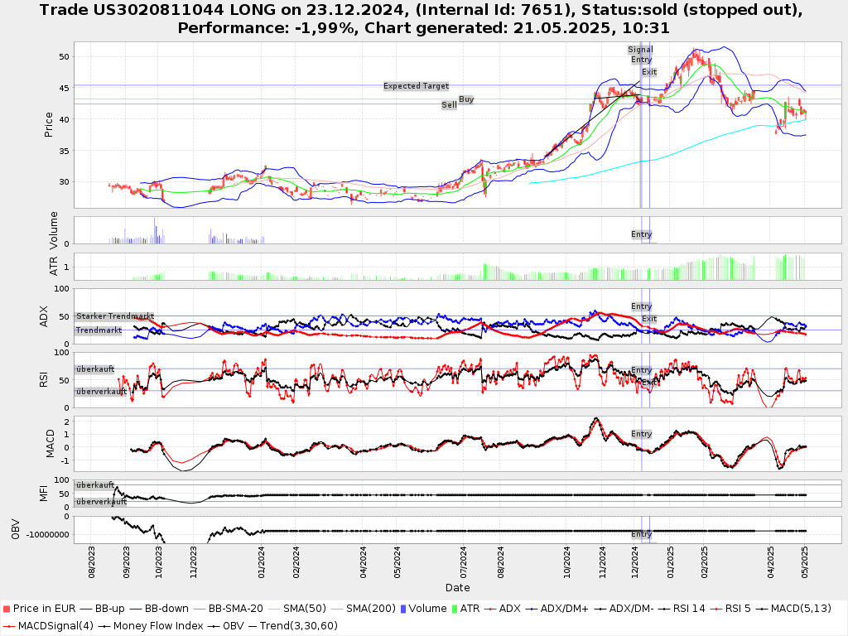Click the überverkauft label in MFI panel
Screen dimensions: 848x636
(100, 502)
